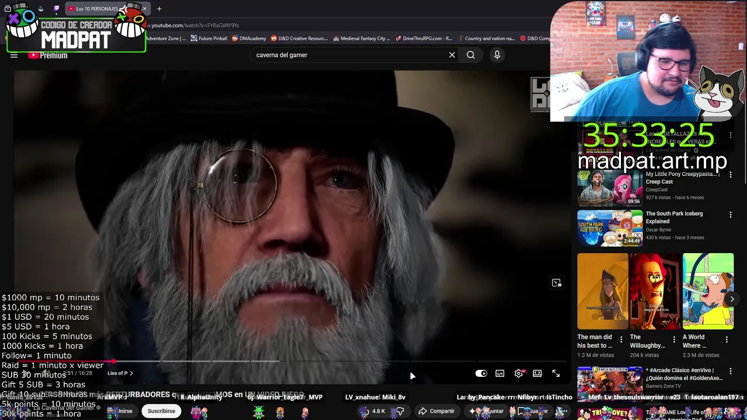
Task: Start voice search with the microphone
Action: [x=497, y=55]
